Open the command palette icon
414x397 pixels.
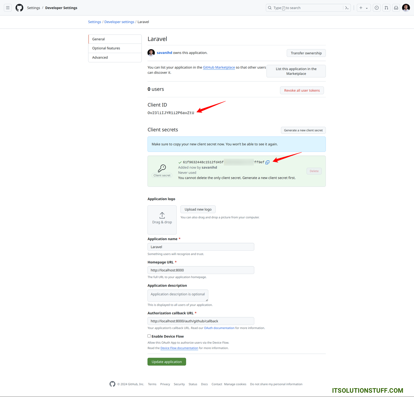[347, 8]
